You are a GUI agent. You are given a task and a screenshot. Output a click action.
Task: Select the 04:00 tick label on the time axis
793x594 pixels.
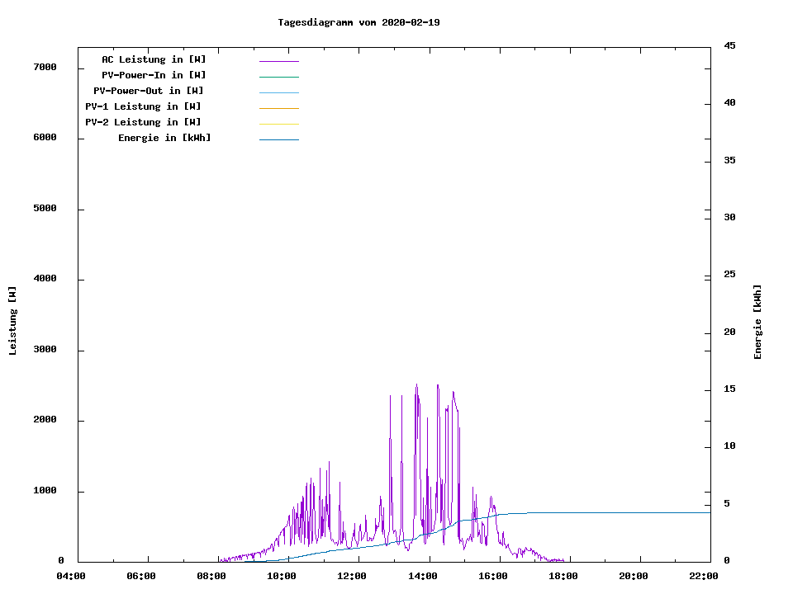71,577
